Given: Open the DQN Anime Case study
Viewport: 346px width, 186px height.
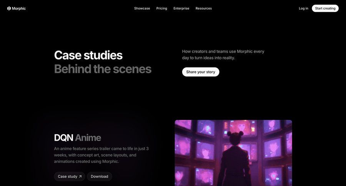Looking at the screenshot, I should pos(70,176).
